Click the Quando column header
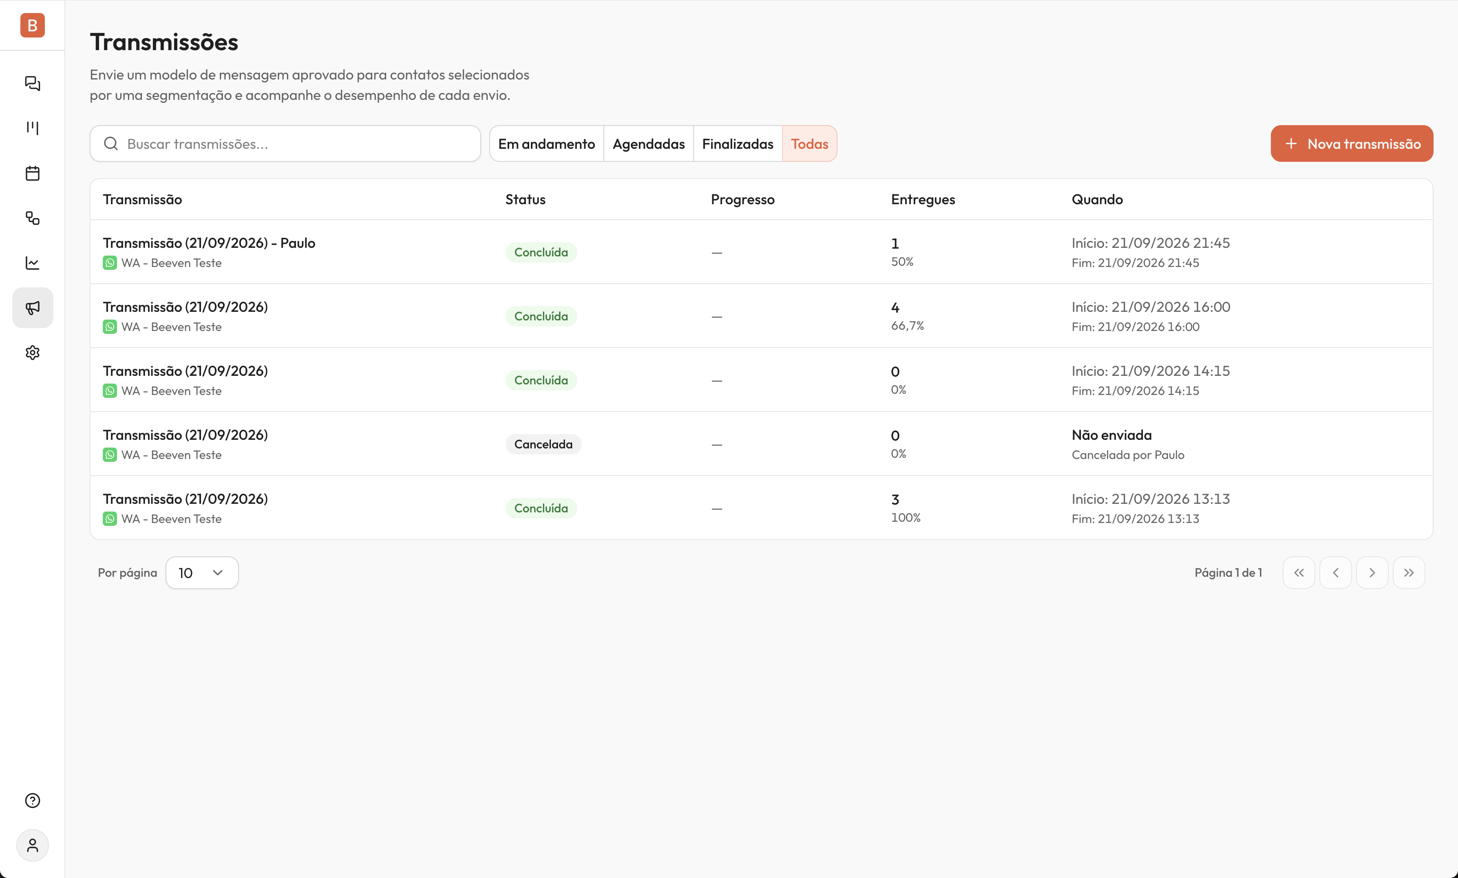The width and height of the screenshot is (1458, 878). (x=1097, y=199)
